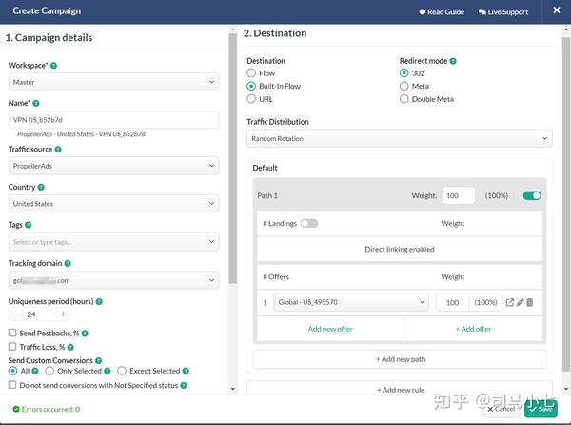
Task: Close the Create Campaign dialog
Action: pyautogui.click(x=557, y=10)
